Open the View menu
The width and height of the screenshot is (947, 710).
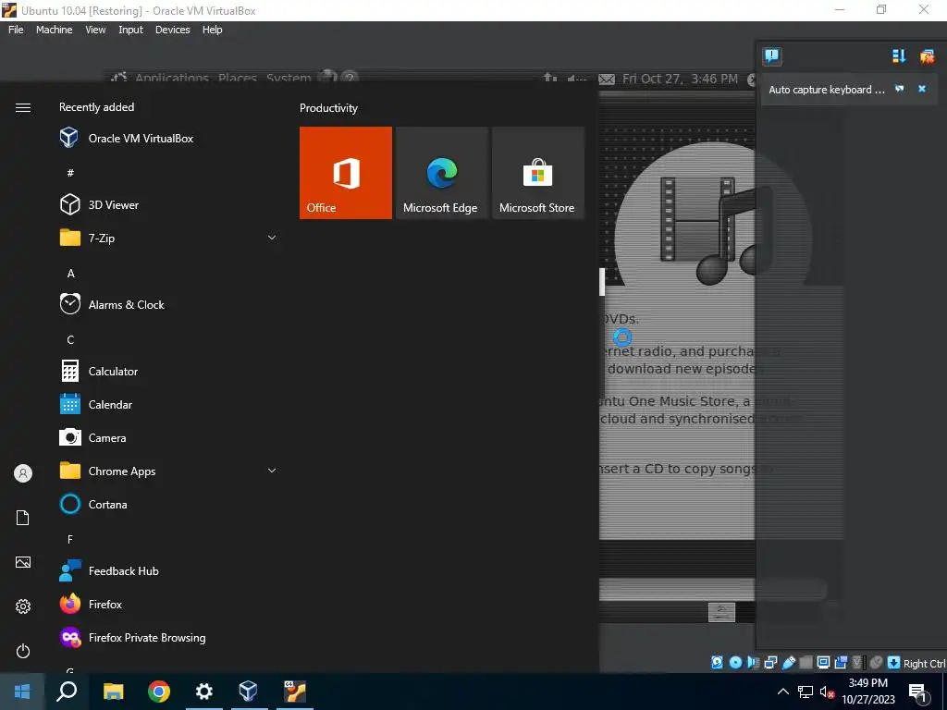click(95, 30)
